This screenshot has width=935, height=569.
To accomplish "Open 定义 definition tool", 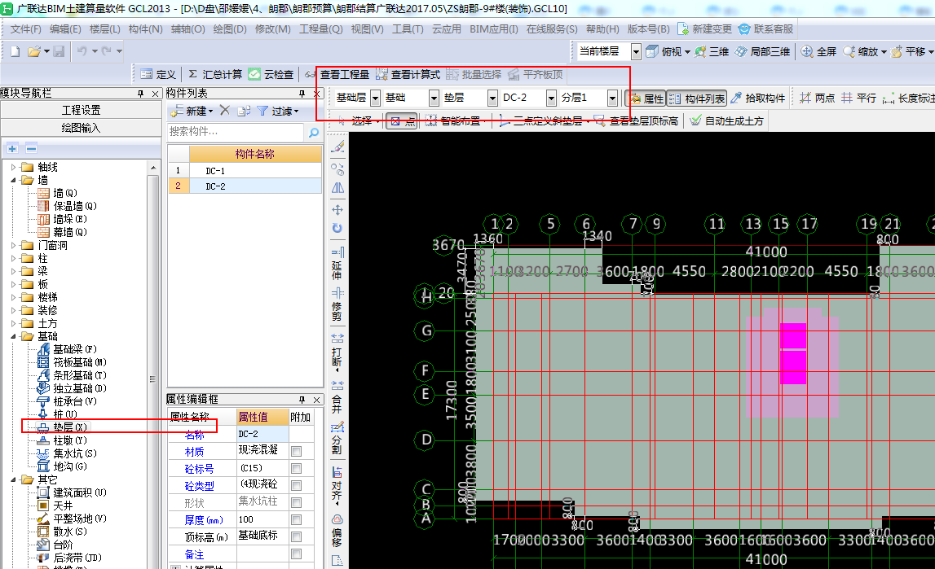I will [x=158, y=74].
